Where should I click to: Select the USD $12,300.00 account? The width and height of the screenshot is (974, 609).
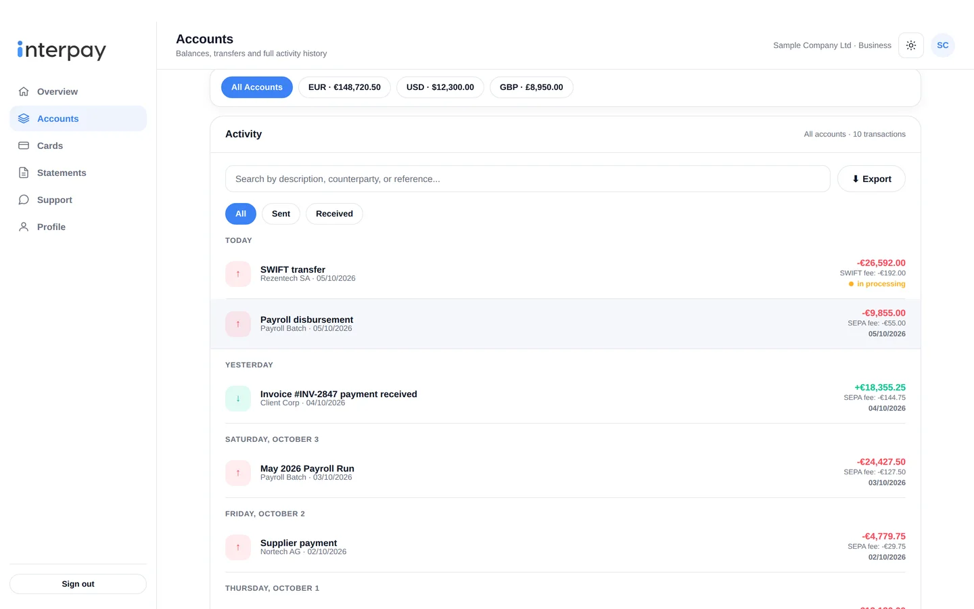(x=440, y=87)
